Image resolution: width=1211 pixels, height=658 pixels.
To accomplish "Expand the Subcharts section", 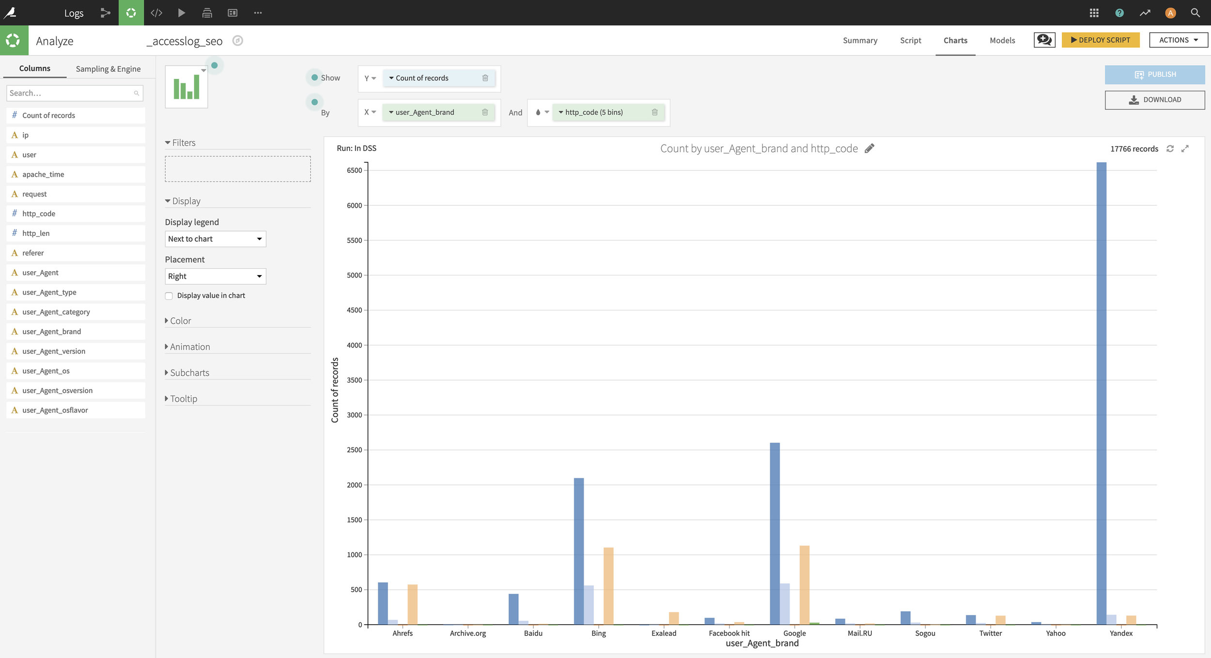I will [x=187, y=373].
